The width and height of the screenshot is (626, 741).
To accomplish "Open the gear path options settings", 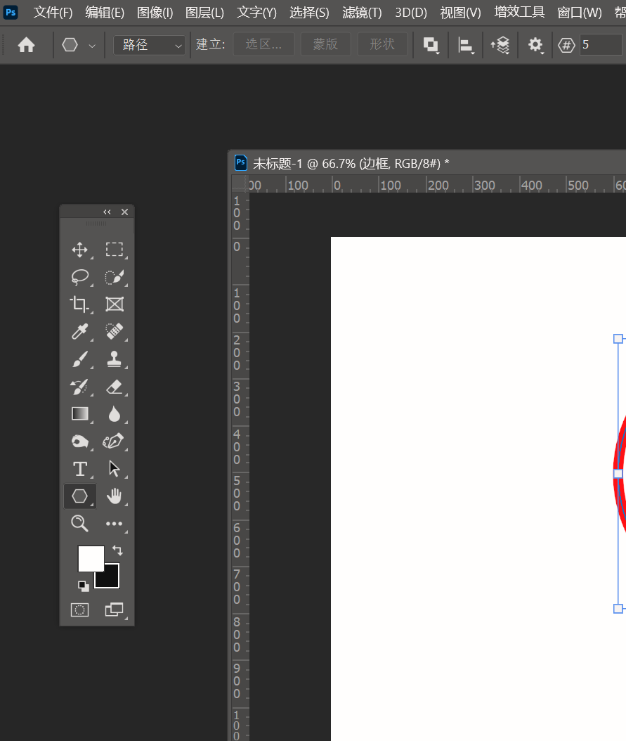I will [535, 46].
